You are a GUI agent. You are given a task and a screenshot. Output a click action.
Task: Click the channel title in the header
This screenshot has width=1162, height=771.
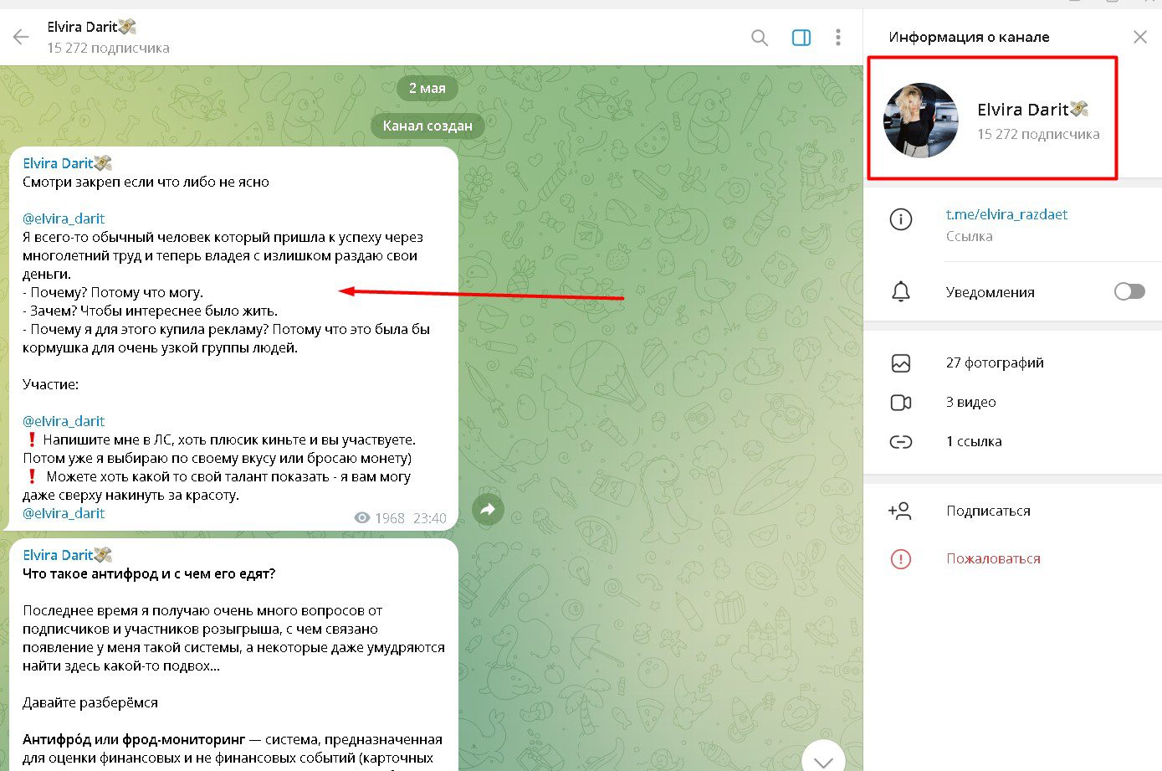91,27
